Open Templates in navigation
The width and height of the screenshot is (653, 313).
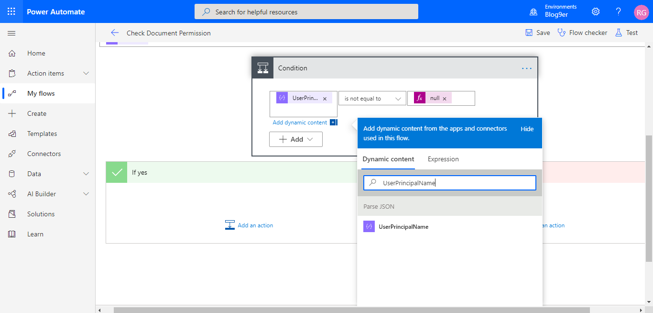click(47, 134)
